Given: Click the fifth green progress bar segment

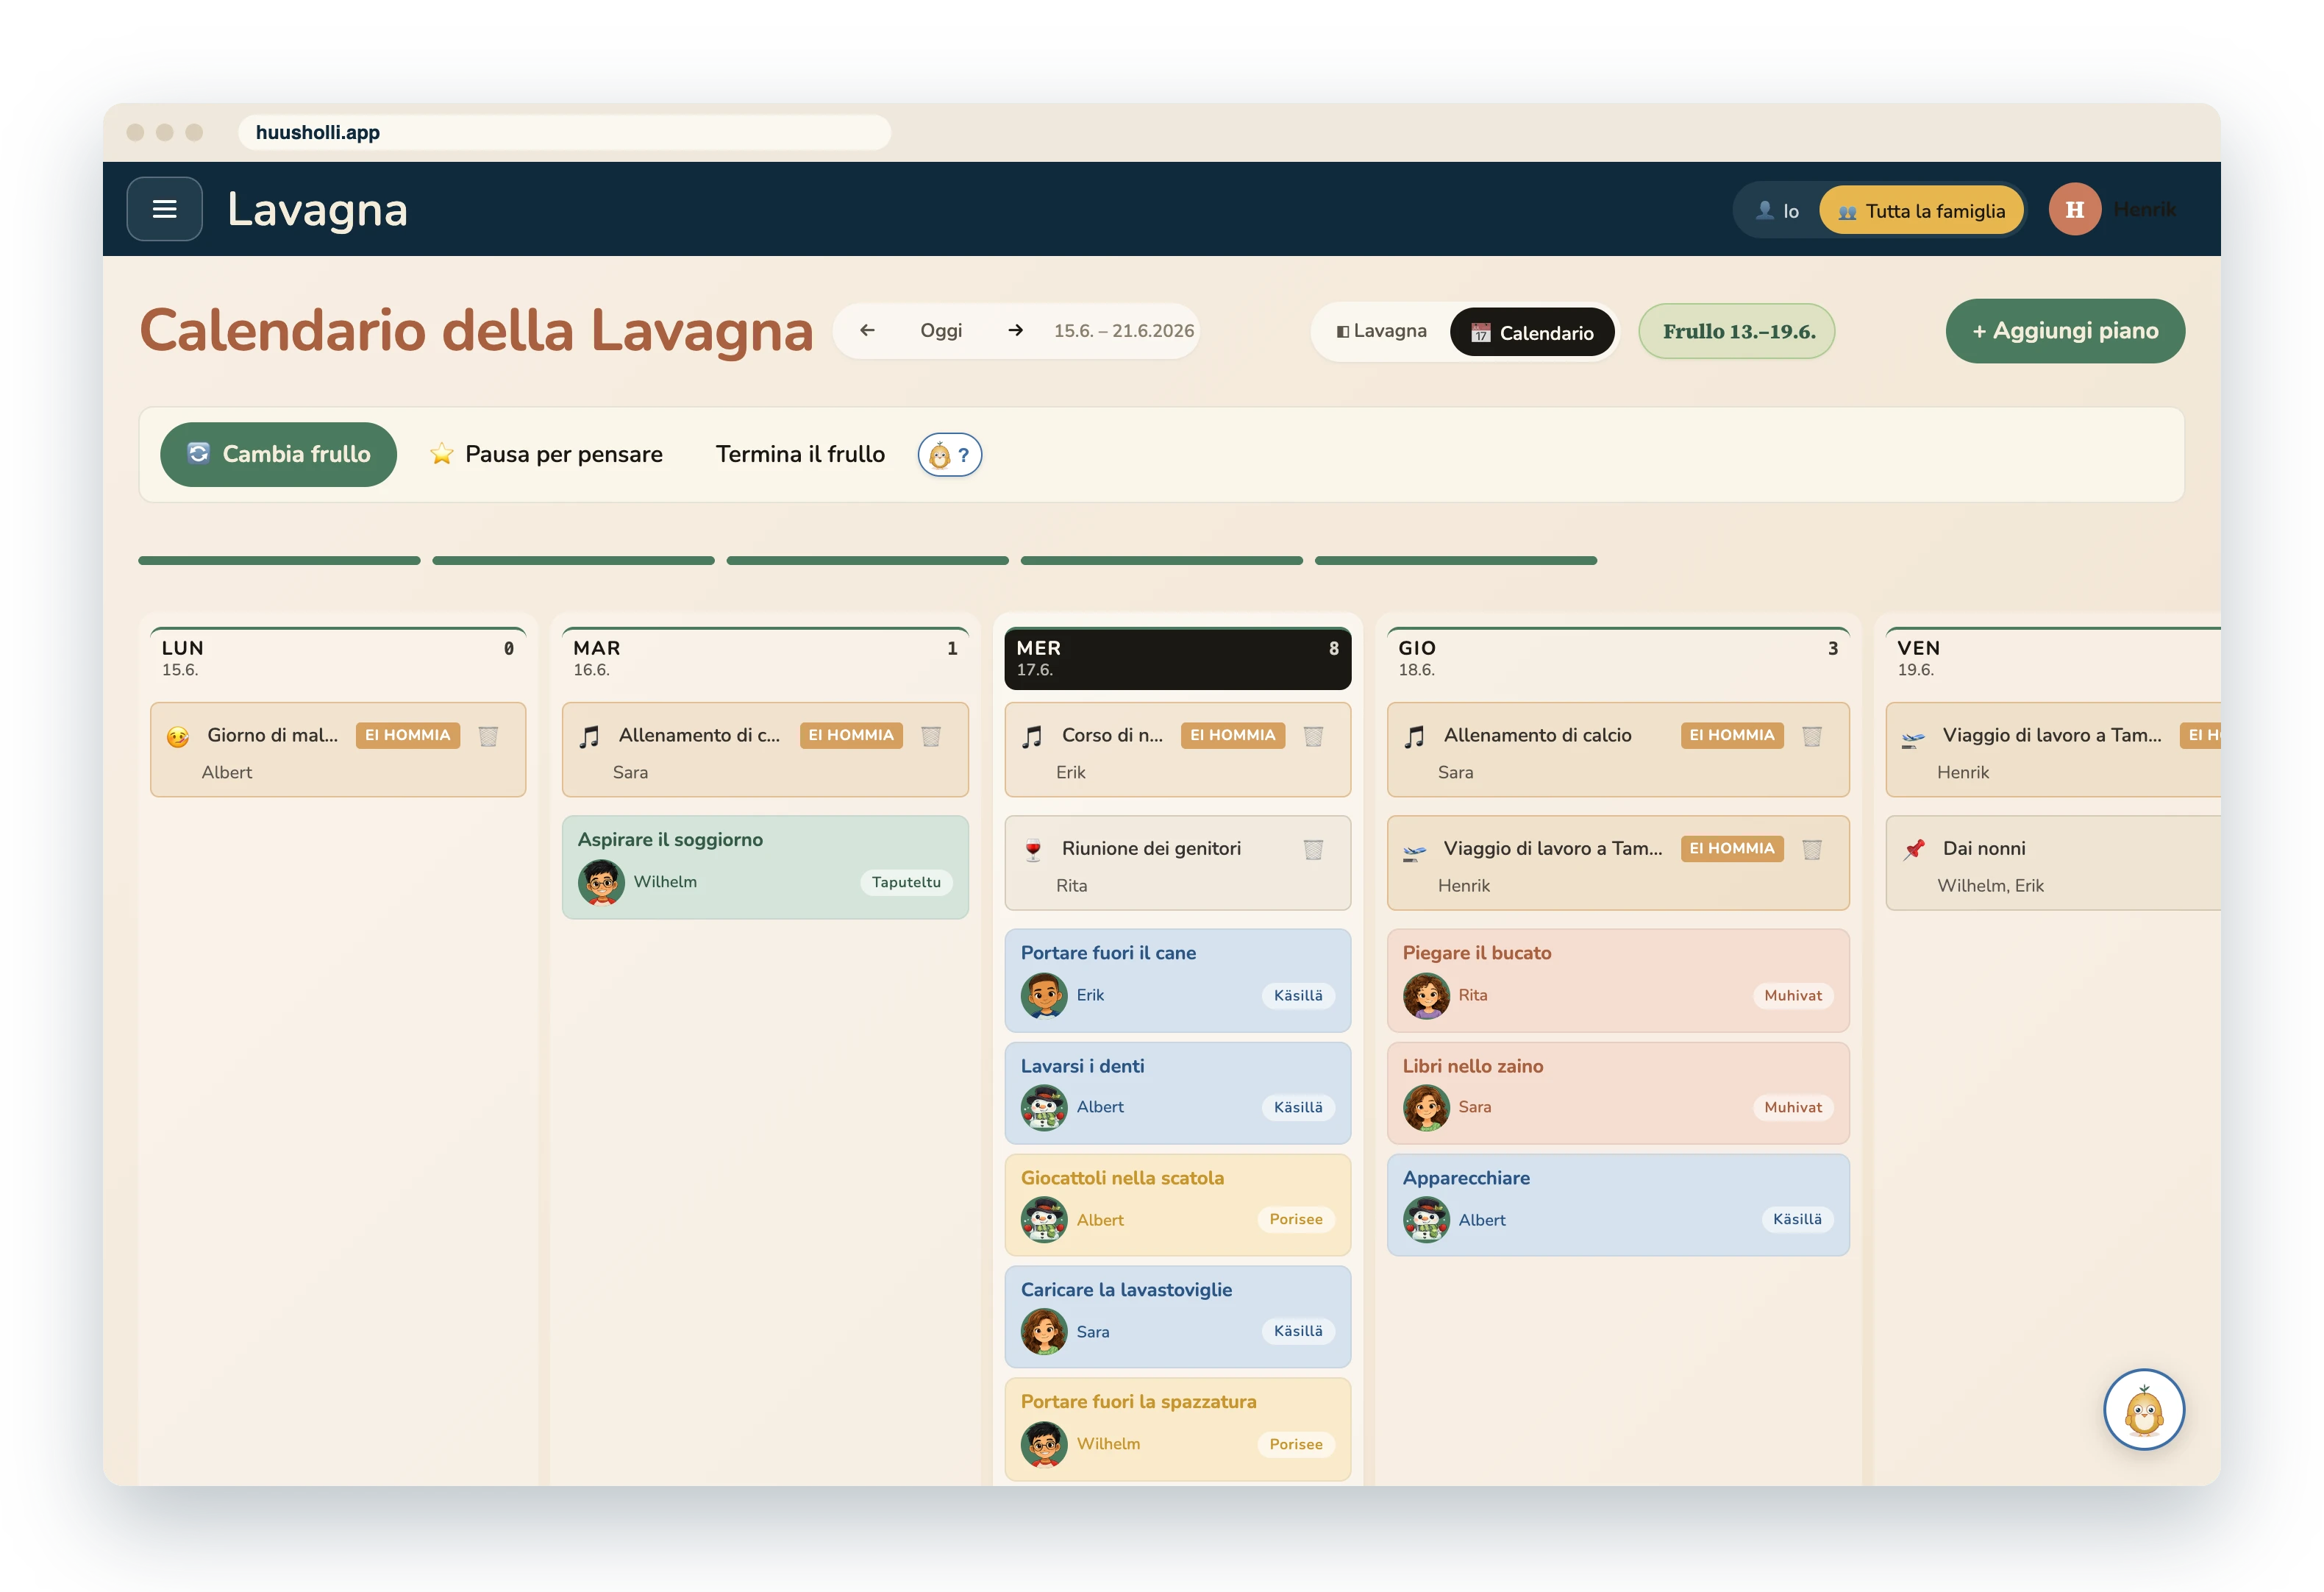Looking at the screenshot, I should 1456,561.
